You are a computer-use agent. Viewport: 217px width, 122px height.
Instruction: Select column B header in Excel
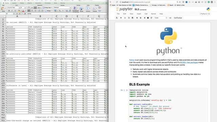40,16
